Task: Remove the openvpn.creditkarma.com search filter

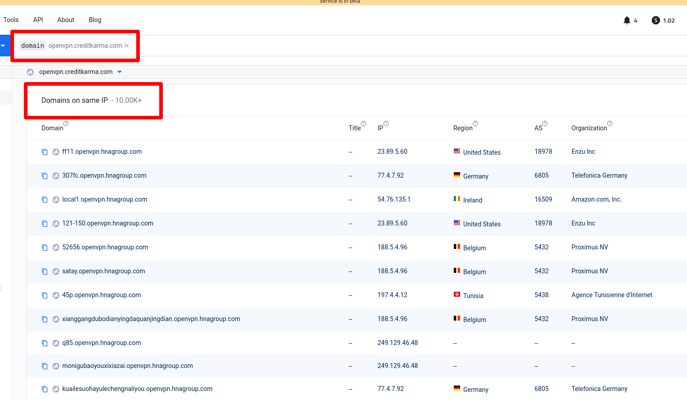Action: pos(127,46)
